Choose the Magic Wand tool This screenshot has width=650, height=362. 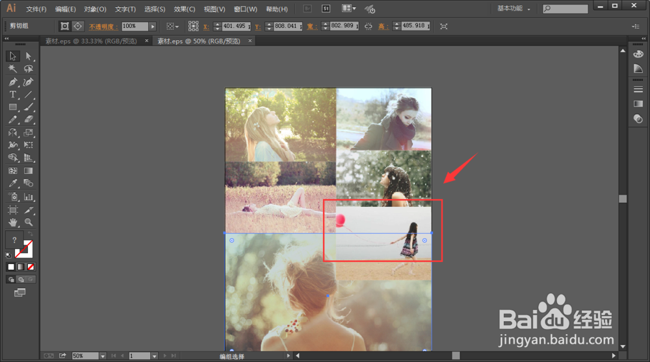(13, 69)
